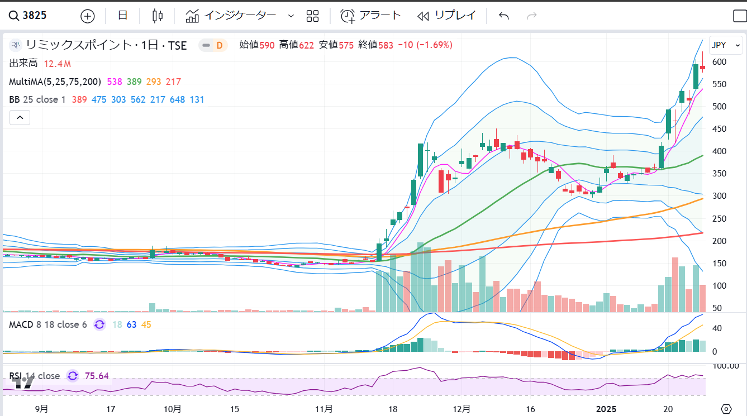This screenshot has width=747, height=416.
Task: Click the red 217 MultiMA value
Action: [x=173, y=82]
